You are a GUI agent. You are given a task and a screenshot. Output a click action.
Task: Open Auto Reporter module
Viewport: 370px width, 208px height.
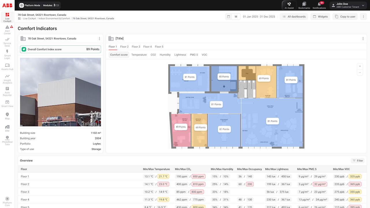click(x=7, y=92)
